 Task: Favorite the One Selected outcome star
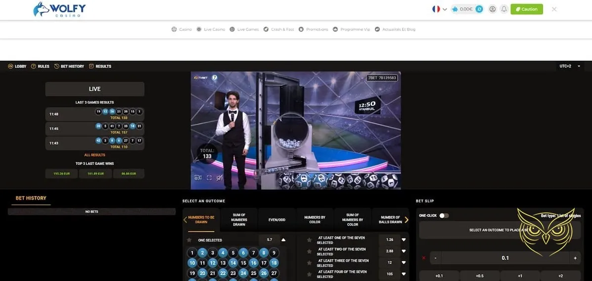[189, 240]
